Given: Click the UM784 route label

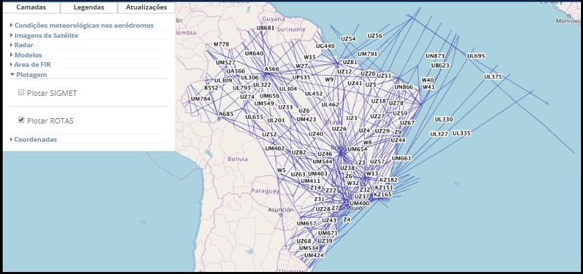Looking at the screenshot, I should [x=201, y=99].
